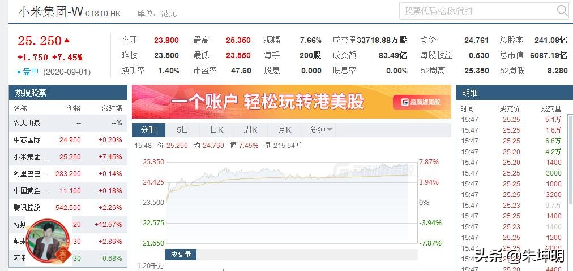This screenshot has height=271, width=573.
Task: Open 农夫山泉 stock entry
Action: tap(27, 123)
